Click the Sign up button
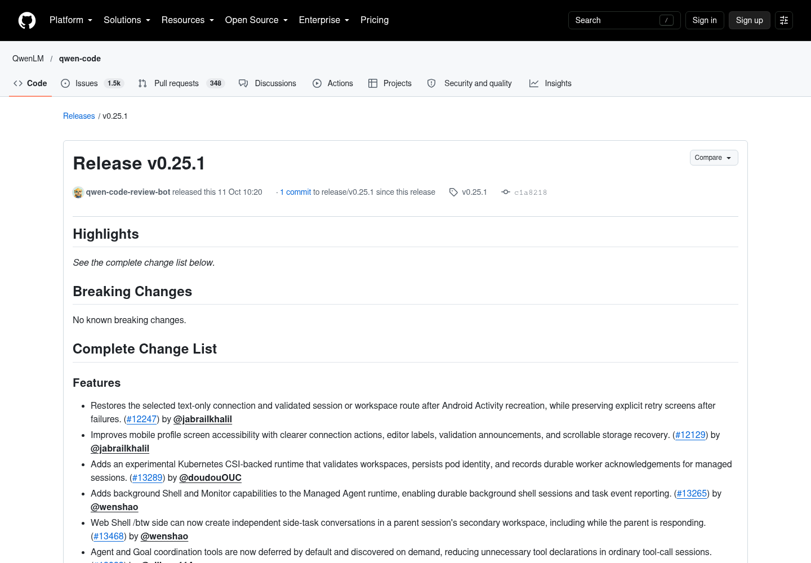The width and height of the screenshot is (811, 563). tap(749, 20)
